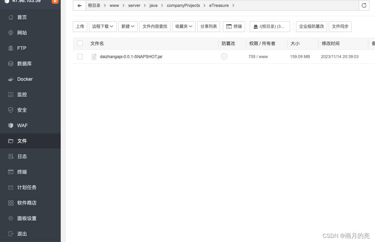Toggle 防篡改 protection for the jar file
This screenshot has height=242, width=375.
(224, 57)
